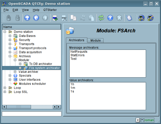The height and width of the screenshot is (124, 161).
Task: Launch the QTCfg configurator icon in toolbar
Action: (x=142, y=18)
